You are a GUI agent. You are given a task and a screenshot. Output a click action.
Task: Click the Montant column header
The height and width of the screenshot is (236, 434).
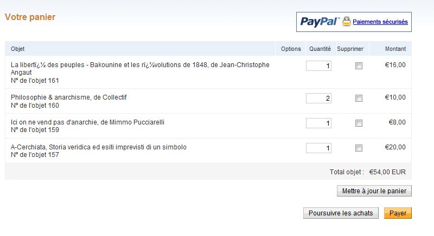395,49
